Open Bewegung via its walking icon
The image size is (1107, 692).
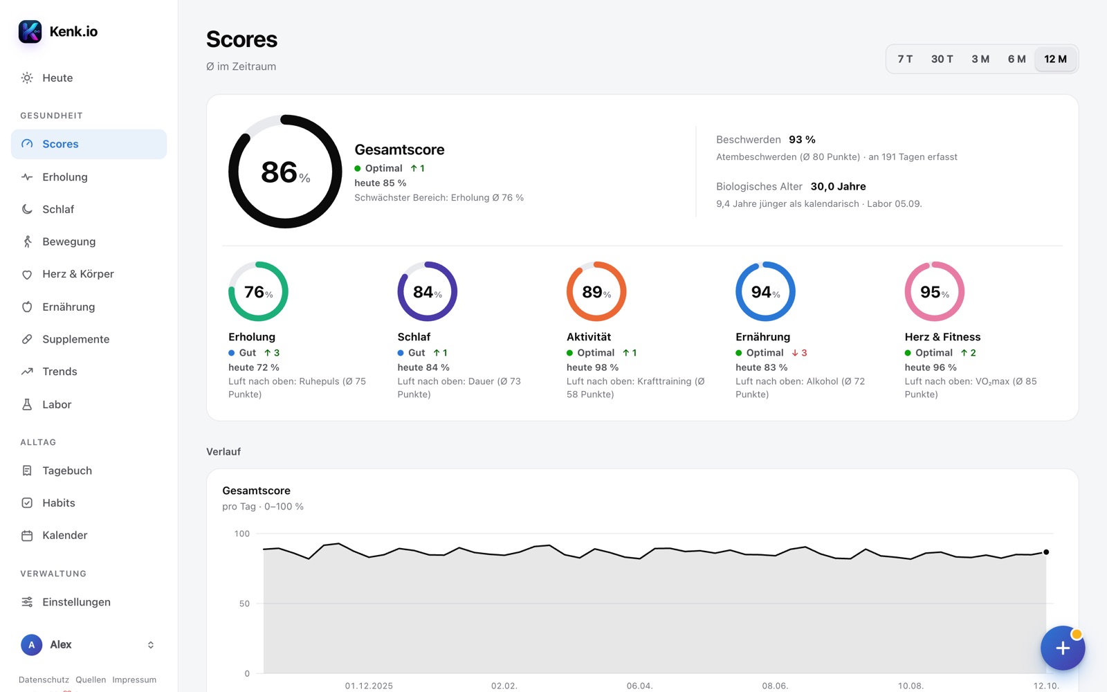(27, 242)
